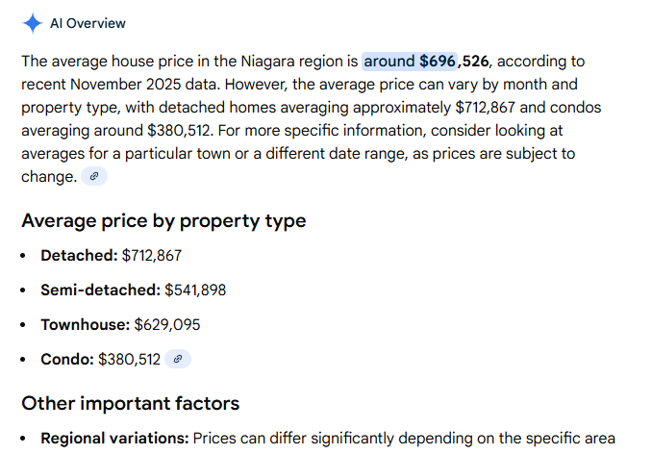The width and height of the screenshot is (652, 454).
Task: Click the bold "Regional variations:" label
Action: [x=114, y=439]
